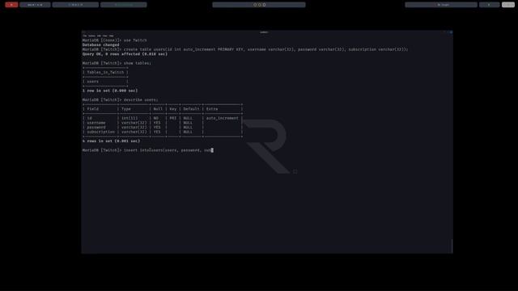This screenshot has height=291, width=518.
Task: Click the 'auto_increment' extra cell
Action: [x=223, y=118]
